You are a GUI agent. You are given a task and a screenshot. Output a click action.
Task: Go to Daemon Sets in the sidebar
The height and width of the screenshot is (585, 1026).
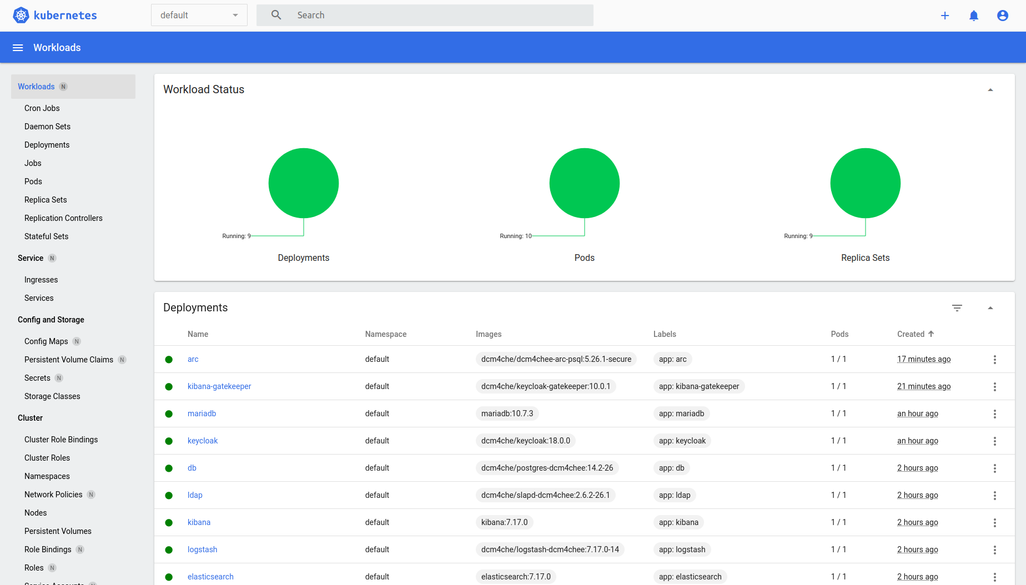pos(48,127)
